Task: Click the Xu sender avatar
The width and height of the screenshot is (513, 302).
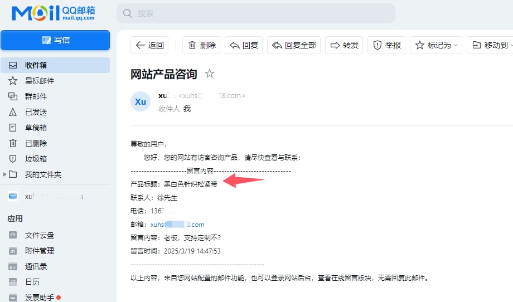Action: click(x=141, y=101)
